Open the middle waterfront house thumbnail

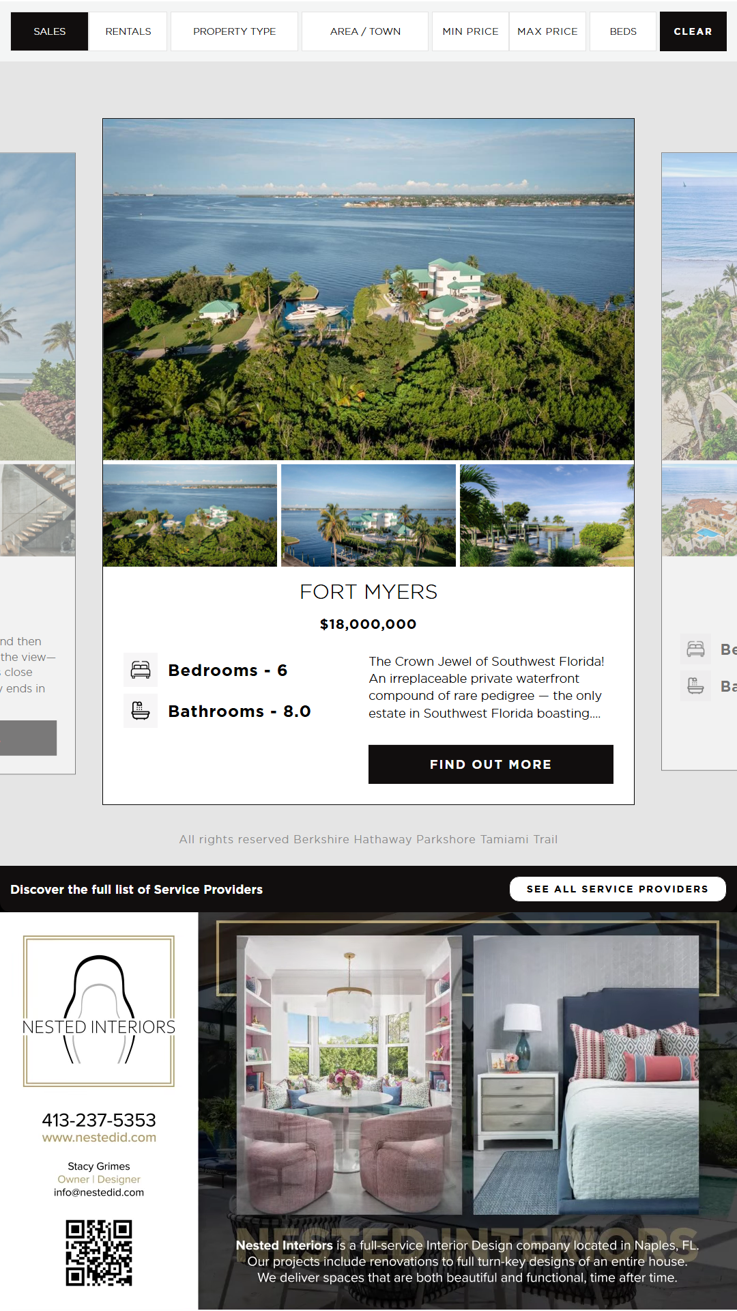pyautogui.click(x=369, y=516)
